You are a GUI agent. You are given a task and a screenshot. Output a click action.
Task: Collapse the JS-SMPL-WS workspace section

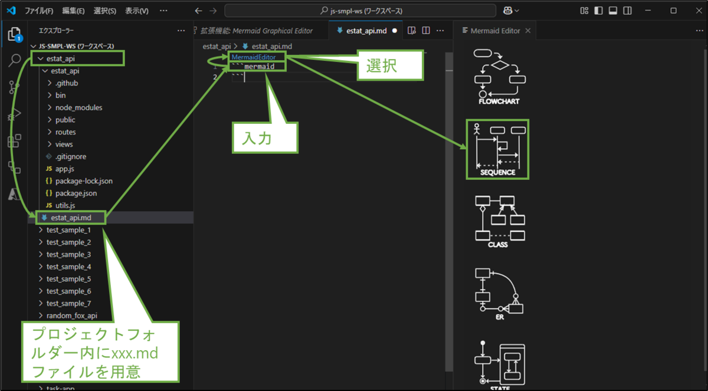click(76, 46)
